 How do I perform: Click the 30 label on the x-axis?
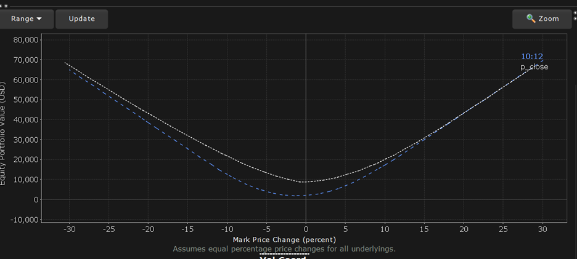542,229
